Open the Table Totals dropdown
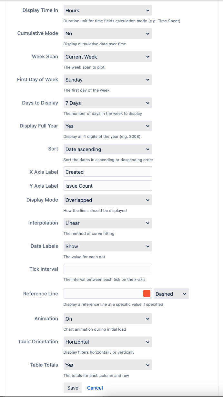This screenshot has width=223, height=397. [107, 365]
